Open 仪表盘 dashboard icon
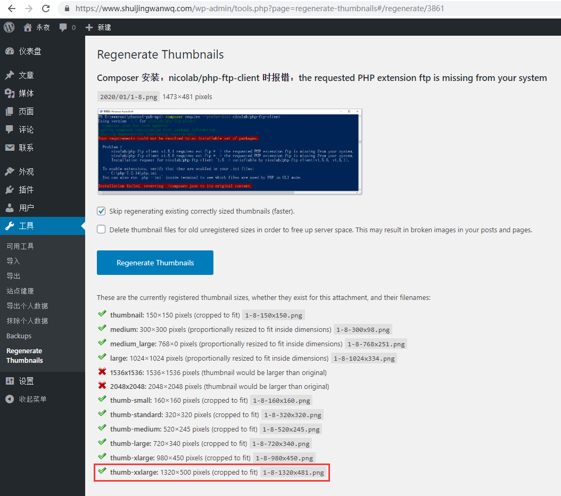Screen dimensions: 561x496 [x=10, y=51]
